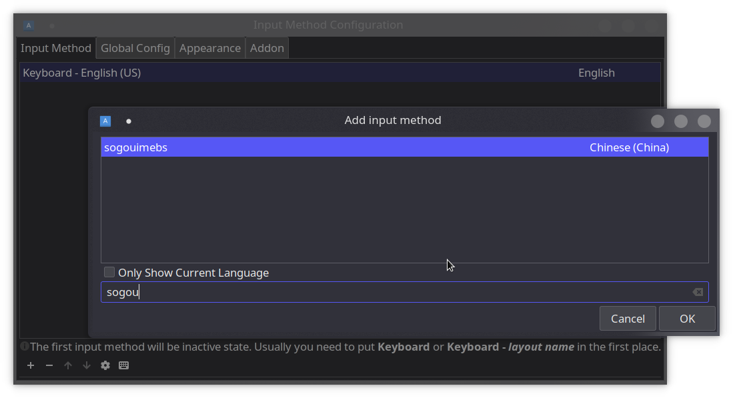Image resolution: width=733 pixels, height=398 pixels.
Task: Click the plus icon to add input method
Action: click(31, 365)
